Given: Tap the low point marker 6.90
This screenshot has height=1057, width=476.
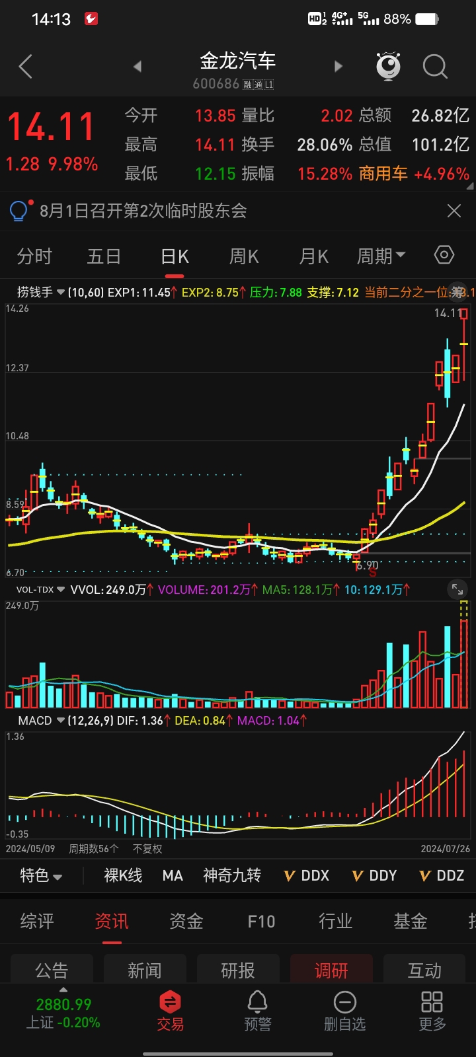Looking at the screenshot, I should pos(367,566).
